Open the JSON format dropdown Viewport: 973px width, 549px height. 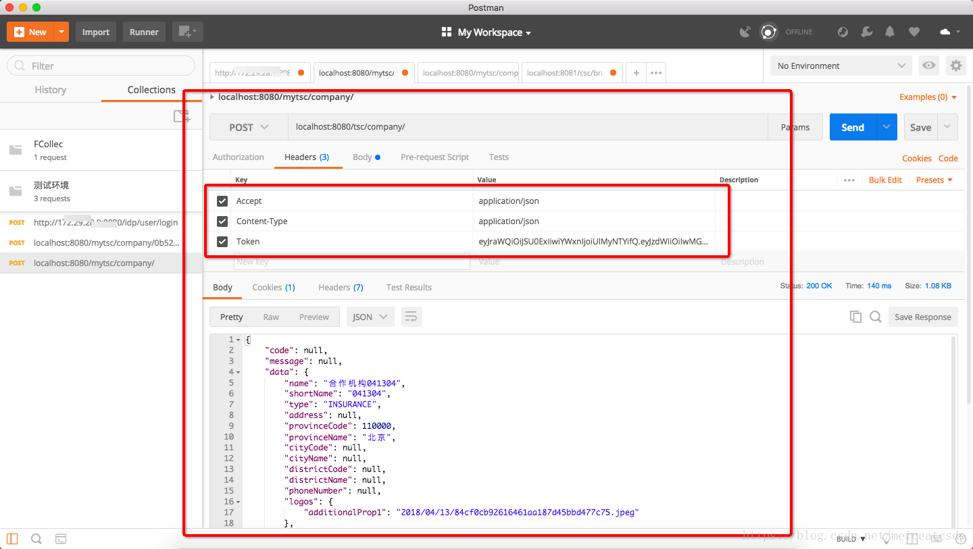point(370,317)
